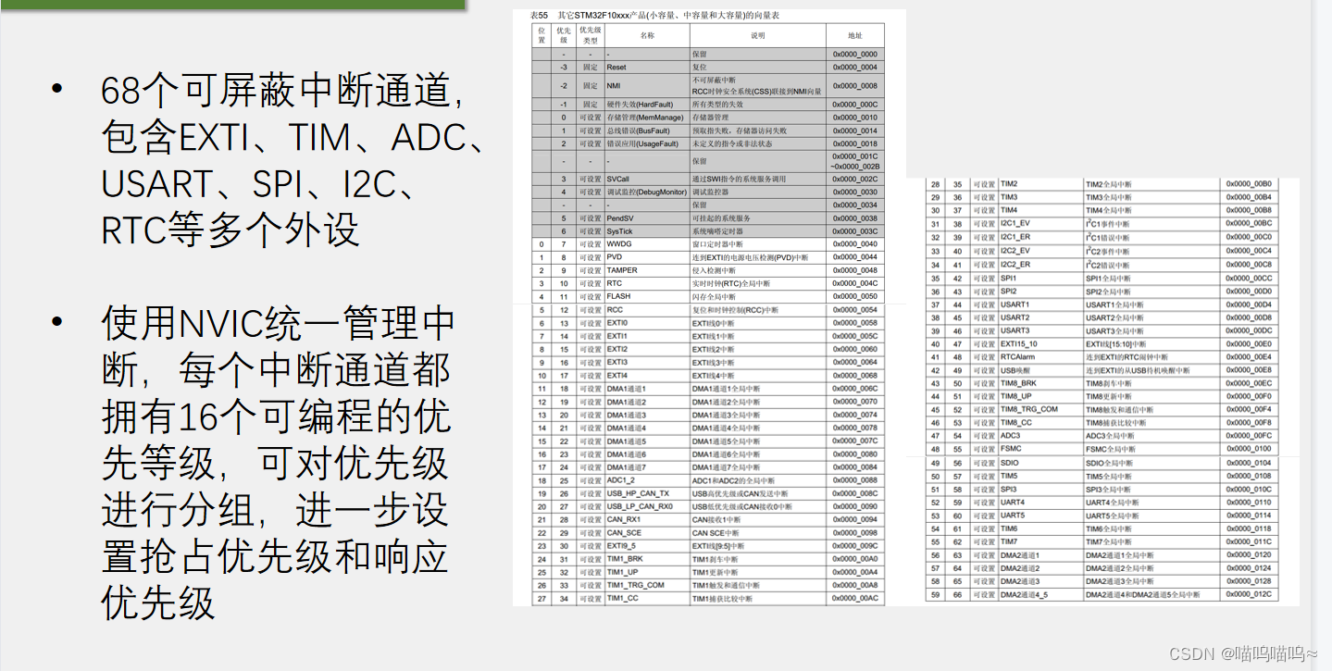Screen dimensions: 1332x671
Task: Select the '说明' column header
Action: [758, 35]
